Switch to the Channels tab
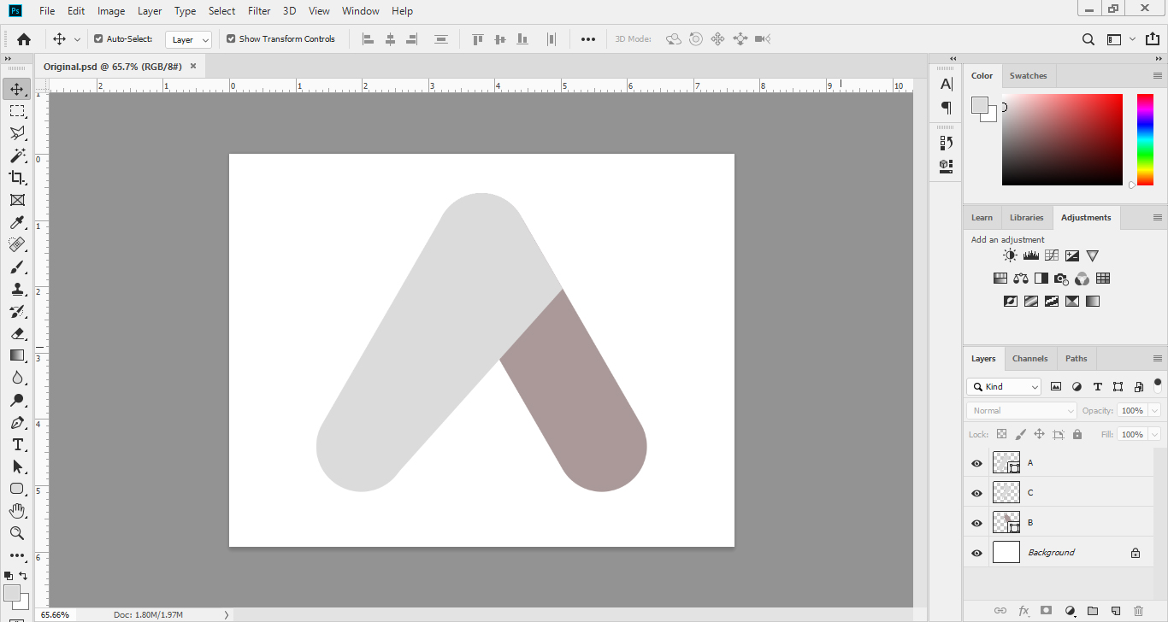The width and height of the screenshot is (1168, 622). (1029, 359)
